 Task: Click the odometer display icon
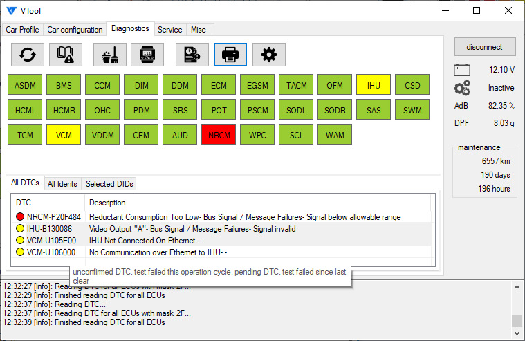[147, 54]
